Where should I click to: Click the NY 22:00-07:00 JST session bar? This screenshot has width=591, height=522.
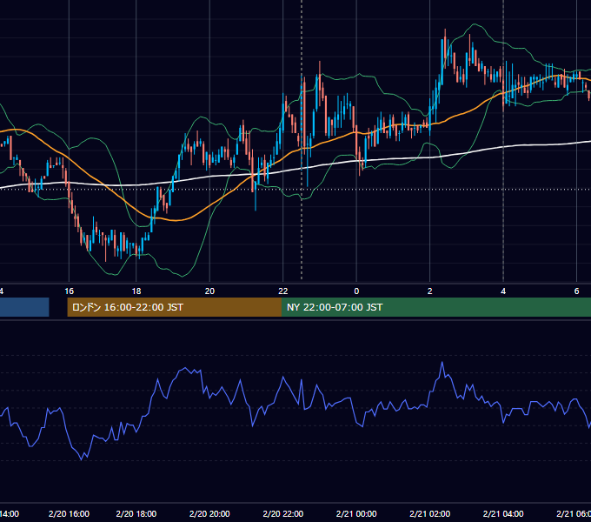click(436, 307)
